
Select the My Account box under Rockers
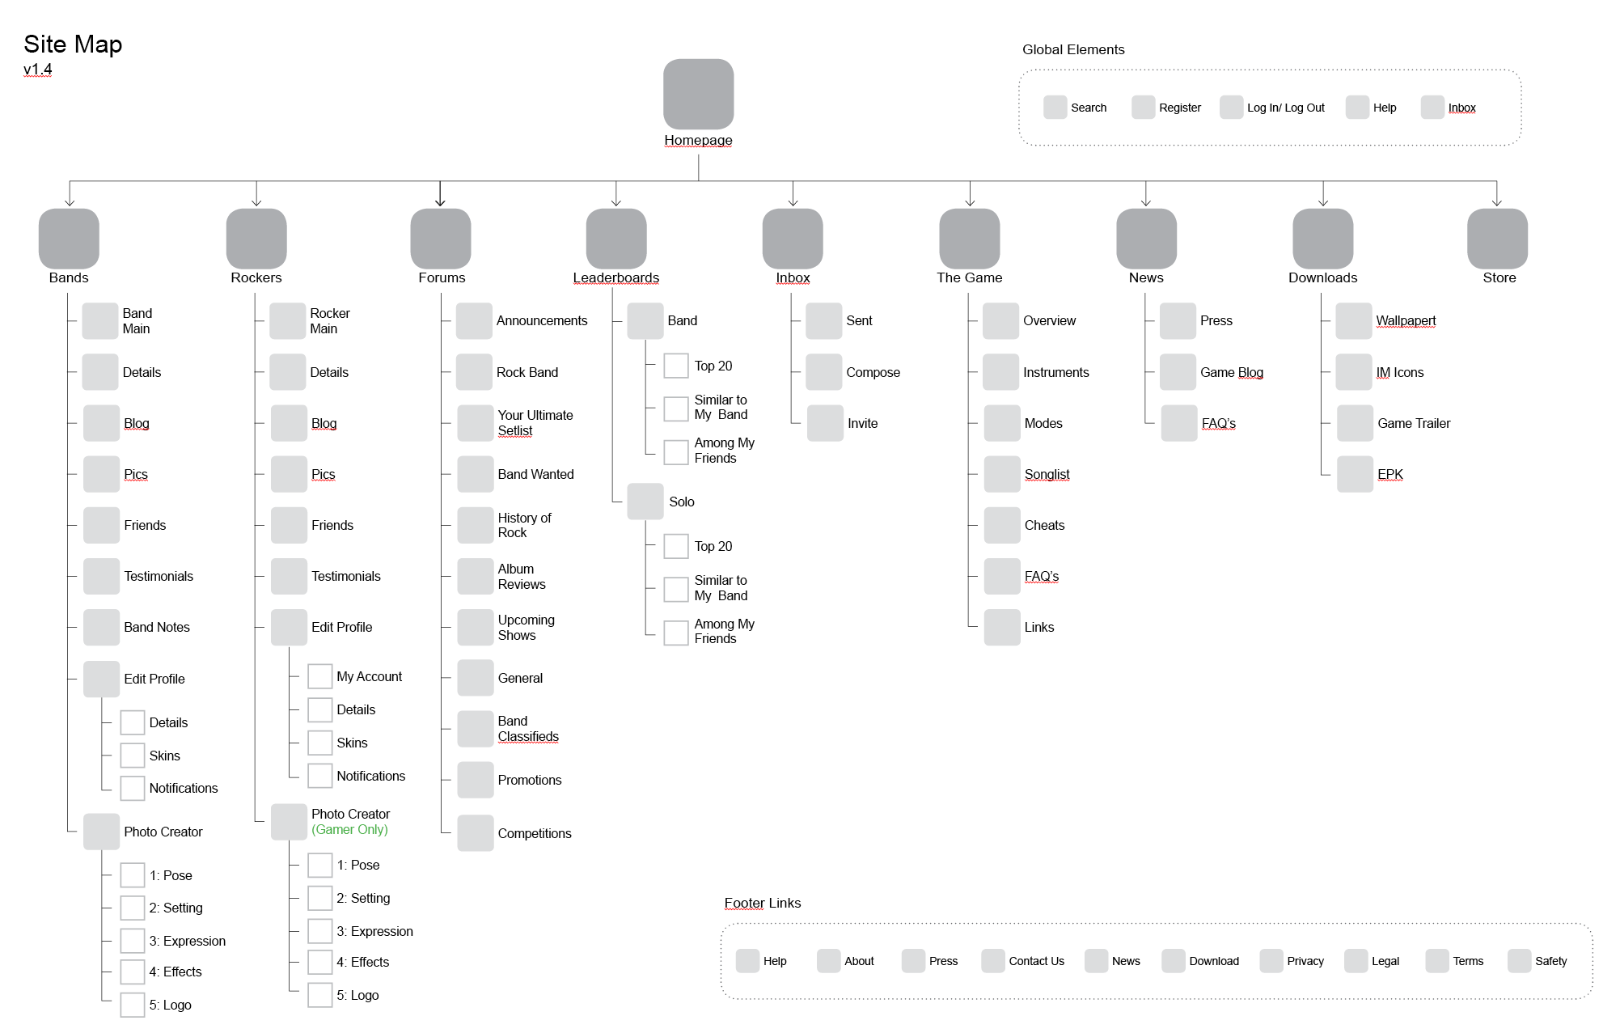(x=320, y=676)
